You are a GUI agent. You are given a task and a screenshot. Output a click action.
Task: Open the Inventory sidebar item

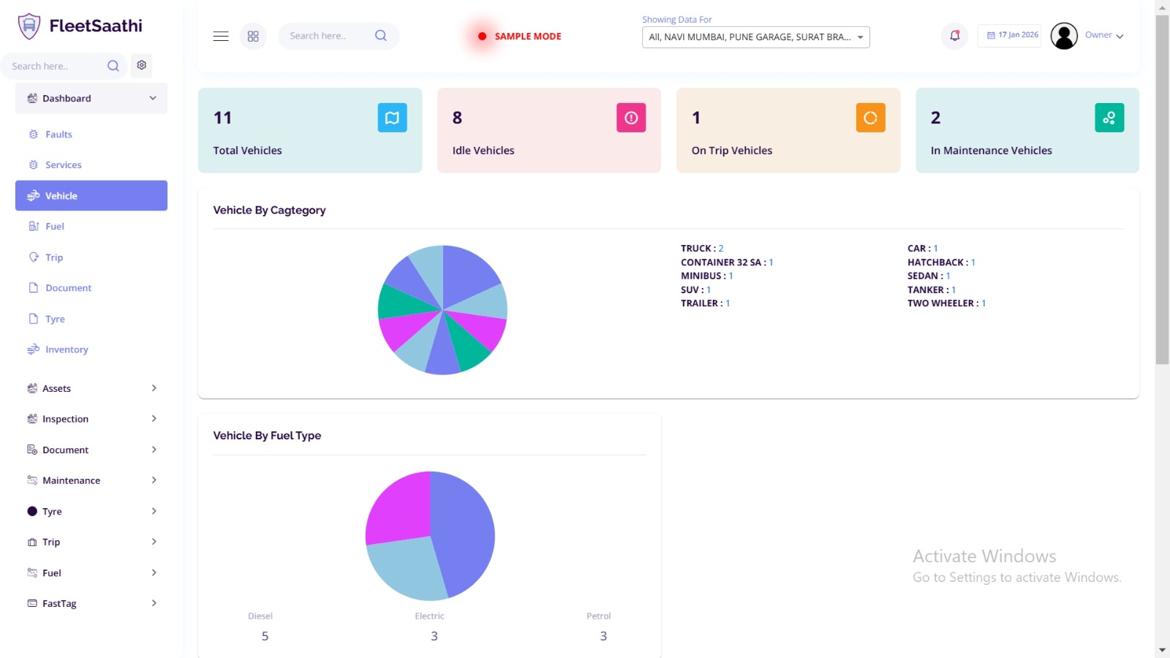coord(67,349)
